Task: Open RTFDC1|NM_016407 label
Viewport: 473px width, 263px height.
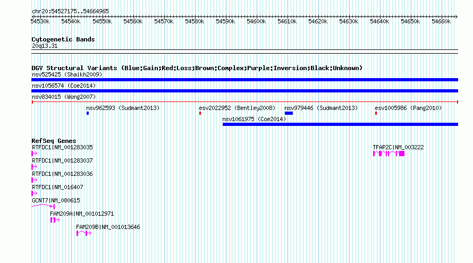Action: pos(57,187)
